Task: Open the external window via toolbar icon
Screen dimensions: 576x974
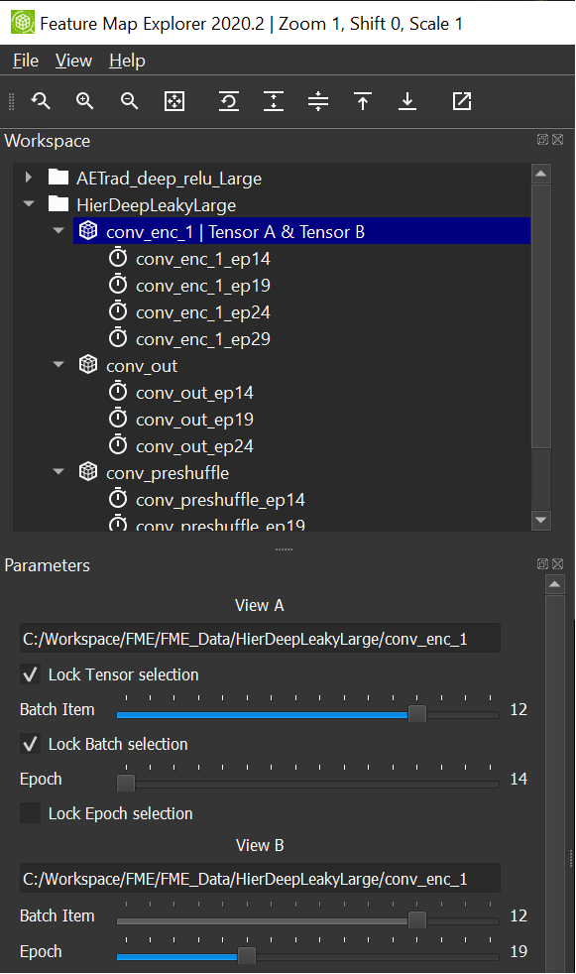Action: (x=462, y=101)
